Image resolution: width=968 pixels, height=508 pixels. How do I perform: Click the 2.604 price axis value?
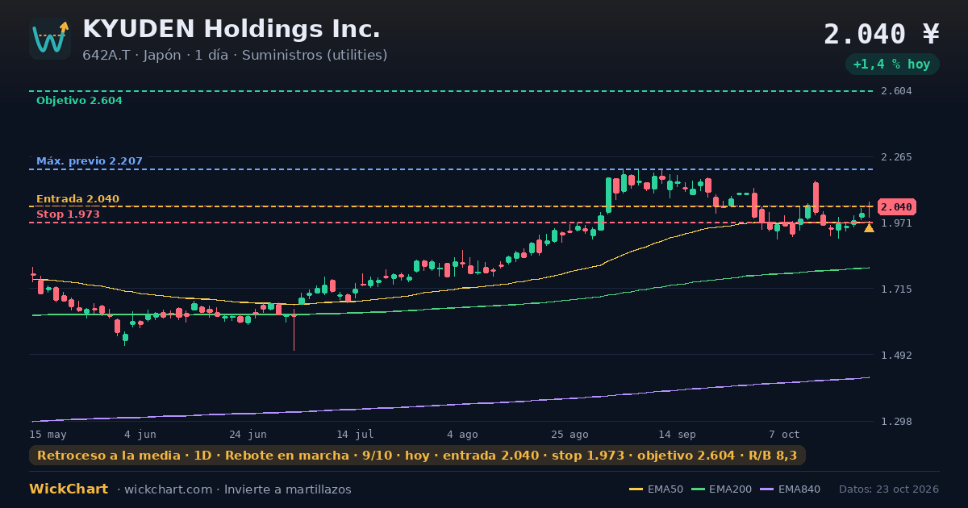click(897, 91)
